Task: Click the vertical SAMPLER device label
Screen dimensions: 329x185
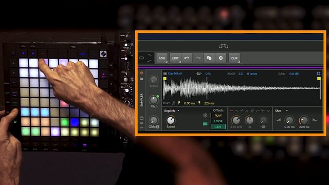Action: click(x=142, y=100)
